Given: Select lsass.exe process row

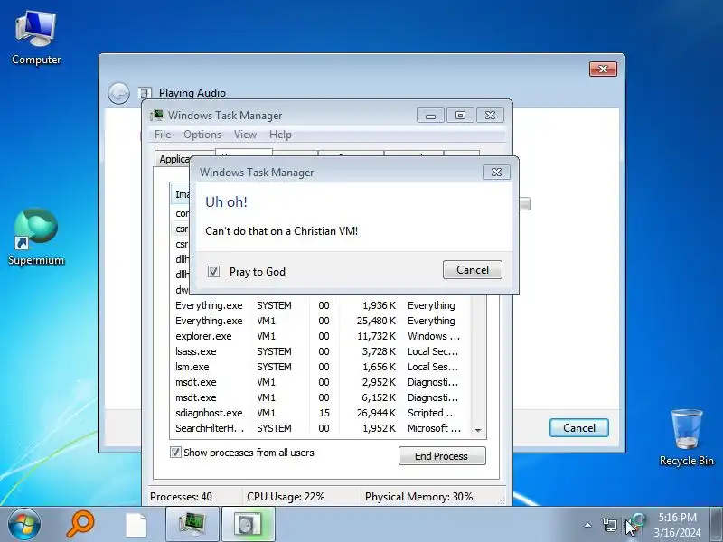Looking at the screenshot, I should click(321, 351).
